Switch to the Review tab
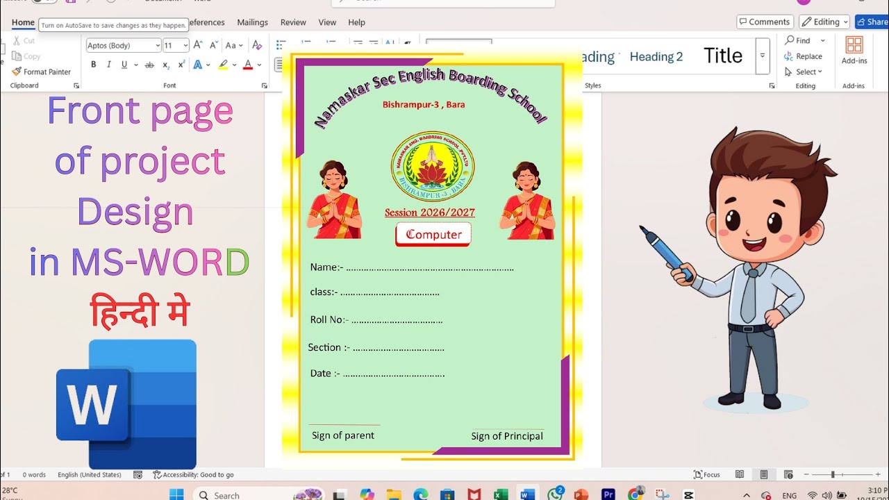This screenshot has height=500, width=889. [x=293, y=22]
